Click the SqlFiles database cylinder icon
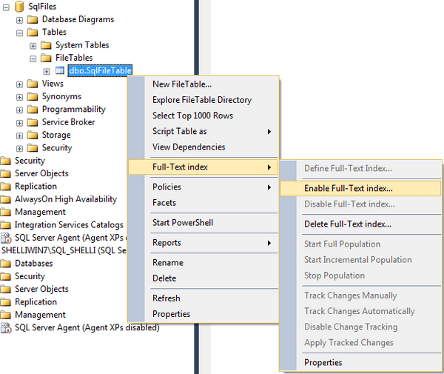This screenshot has height=374, width=444. 19,7
